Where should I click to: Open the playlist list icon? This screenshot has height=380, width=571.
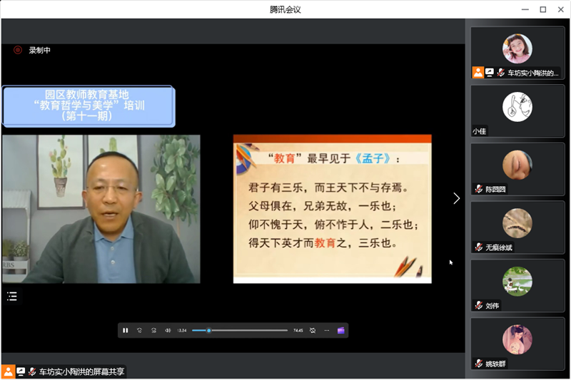[11, 297]
